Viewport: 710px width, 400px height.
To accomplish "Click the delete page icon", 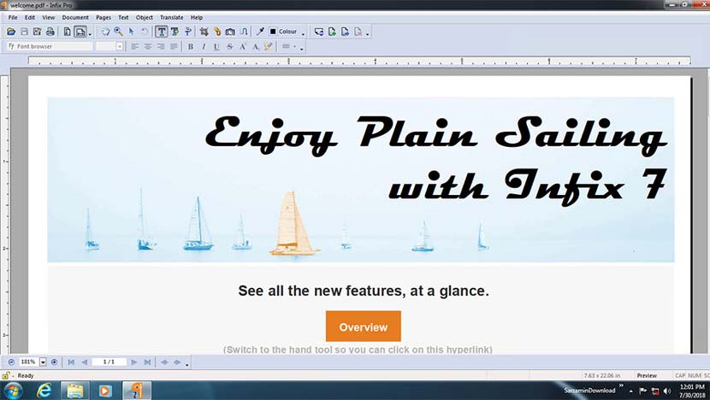I will point(358,32).
